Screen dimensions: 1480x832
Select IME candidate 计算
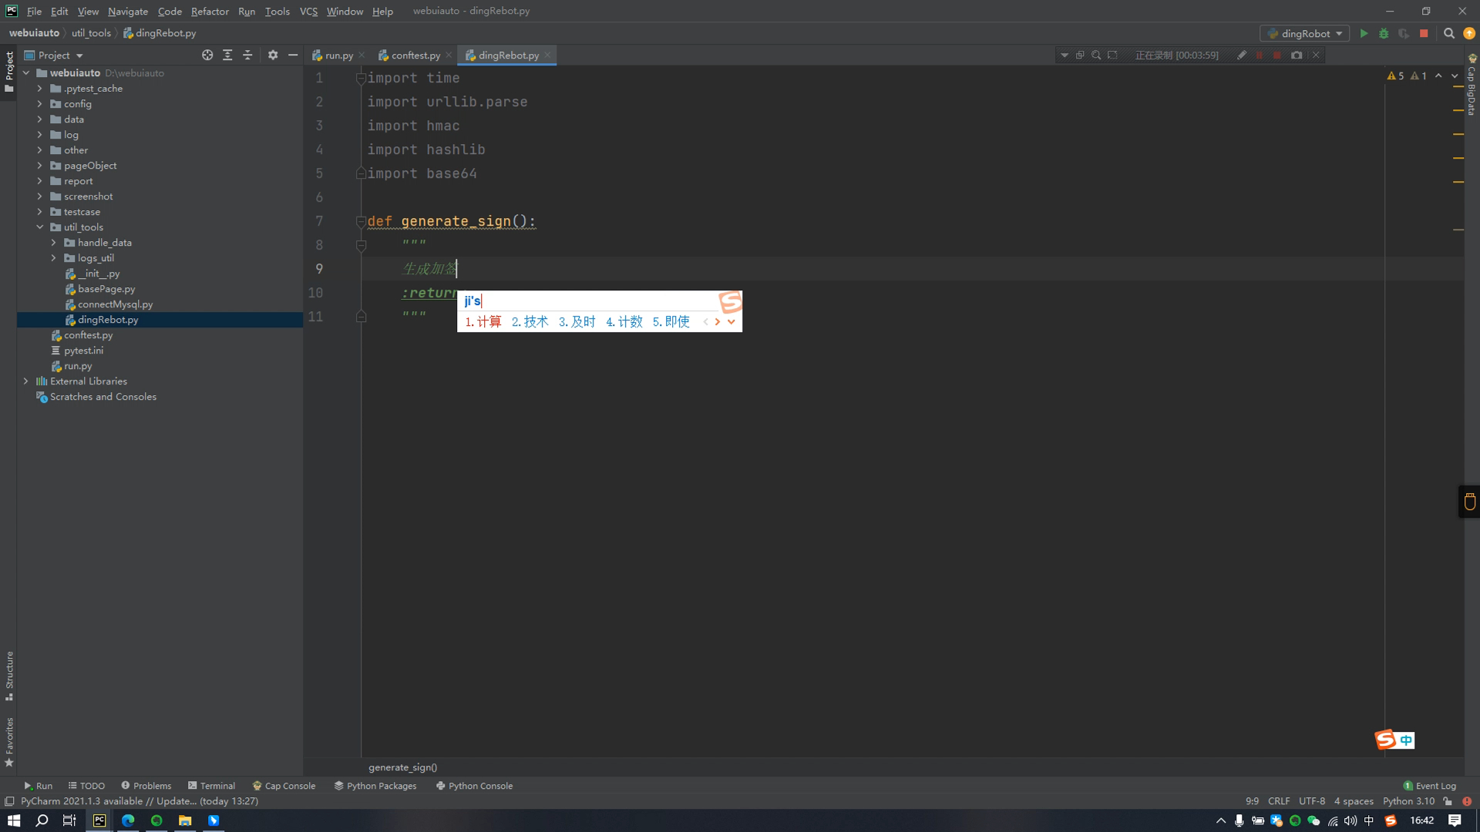tap(483, 322)
